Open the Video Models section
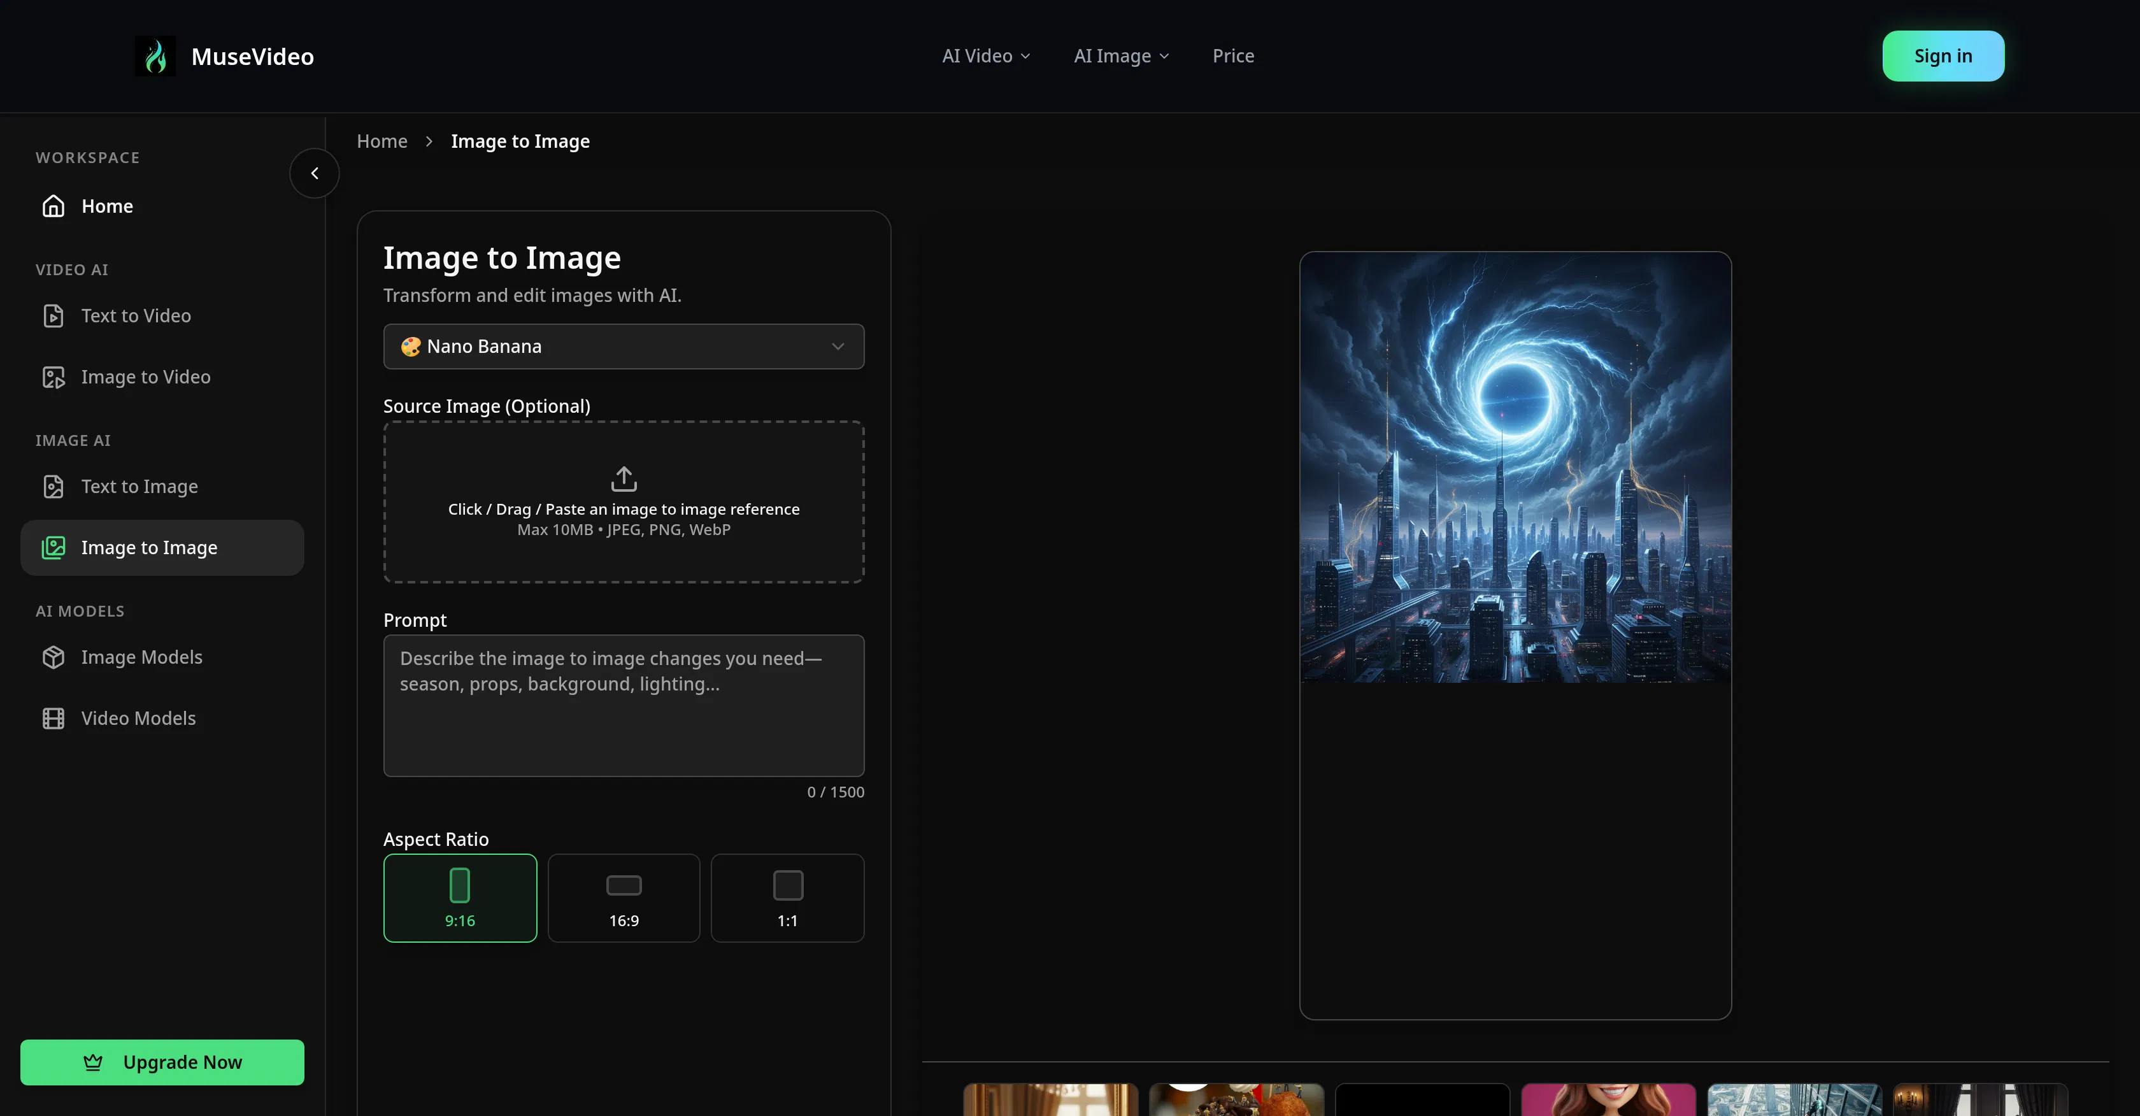 (x=138, y=718)
